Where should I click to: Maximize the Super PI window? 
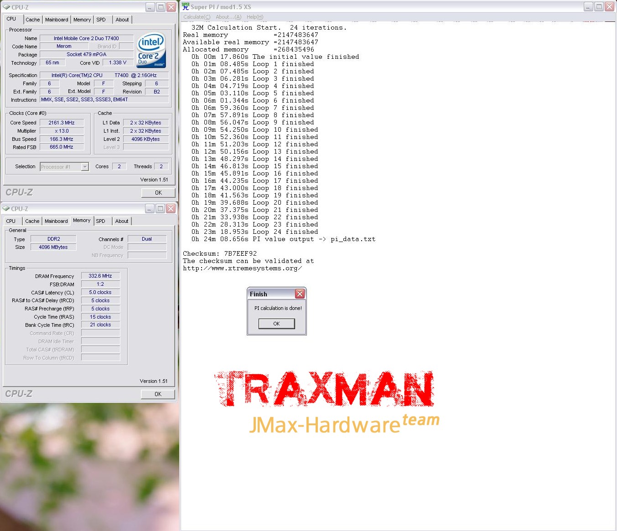click(x=599, y=6)
